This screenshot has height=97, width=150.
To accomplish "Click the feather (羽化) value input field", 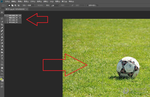I will (x=30, y=5).
